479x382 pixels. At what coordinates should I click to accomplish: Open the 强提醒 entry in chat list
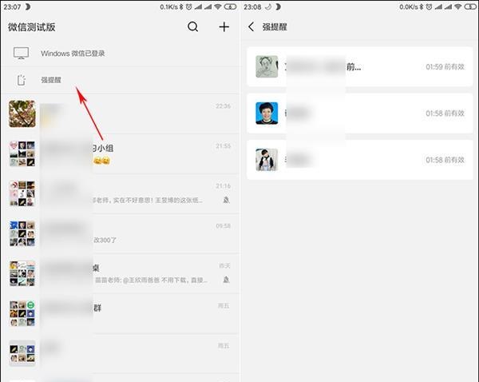[120, 80]
